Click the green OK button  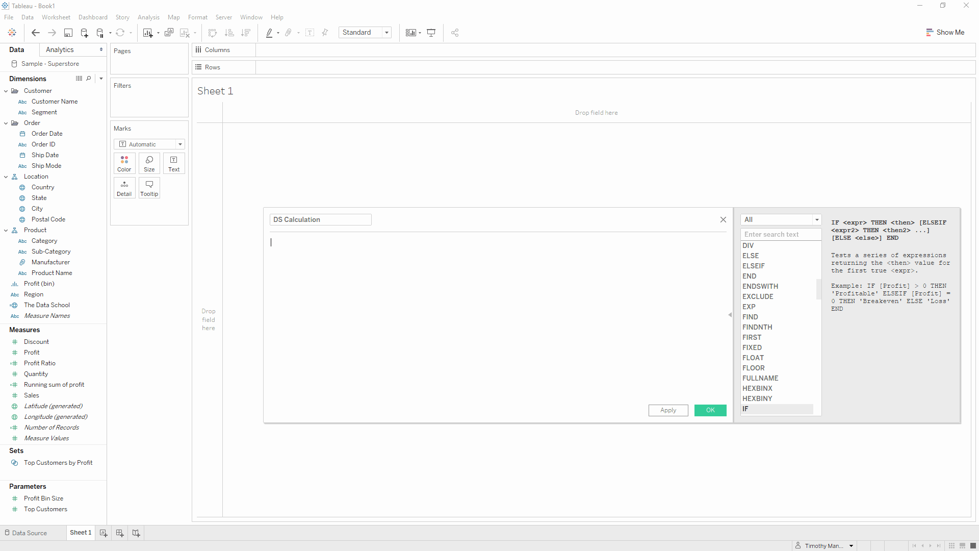pyautogui.click(x=710, y=410)
